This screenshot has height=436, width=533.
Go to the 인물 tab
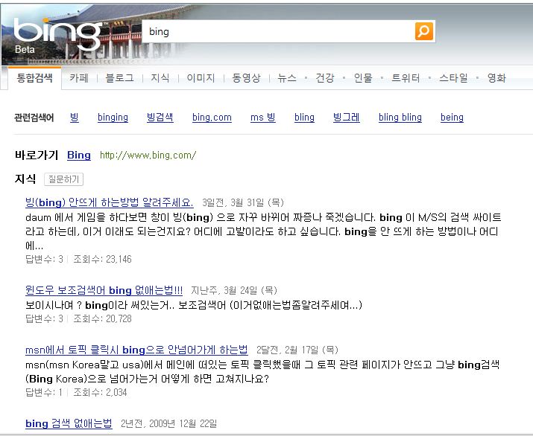(x=363, y=78)
